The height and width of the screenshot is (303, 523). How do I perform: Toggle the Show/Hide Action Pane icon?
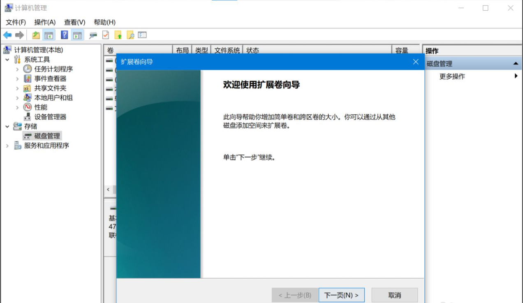coord(77,35)
